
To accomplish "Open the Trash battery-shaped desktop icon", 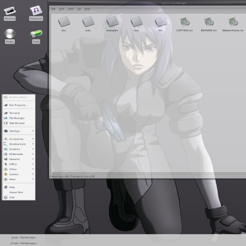I will [x=36, y=36].
